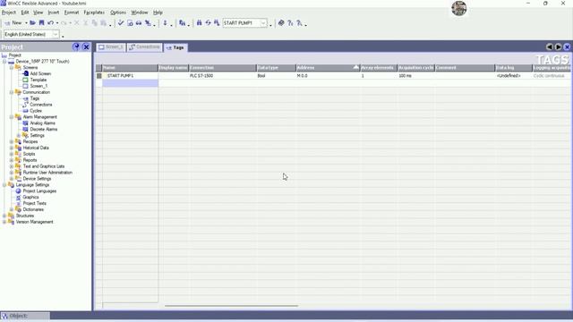Click the check consistency checkmark icon
The image size is (573, 322).
click(121, 23)
